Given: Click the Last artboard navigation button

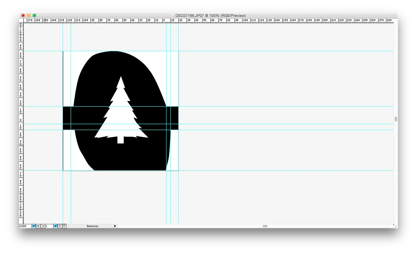Looking at the screenshot, I should [x=64, y=226].
